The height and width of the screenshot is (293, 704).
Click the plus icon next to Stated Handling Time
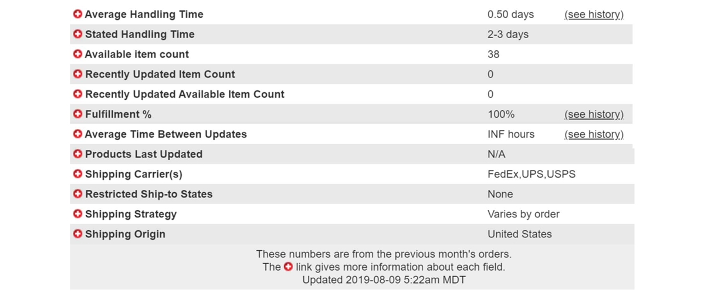click(x=77, y=34)
